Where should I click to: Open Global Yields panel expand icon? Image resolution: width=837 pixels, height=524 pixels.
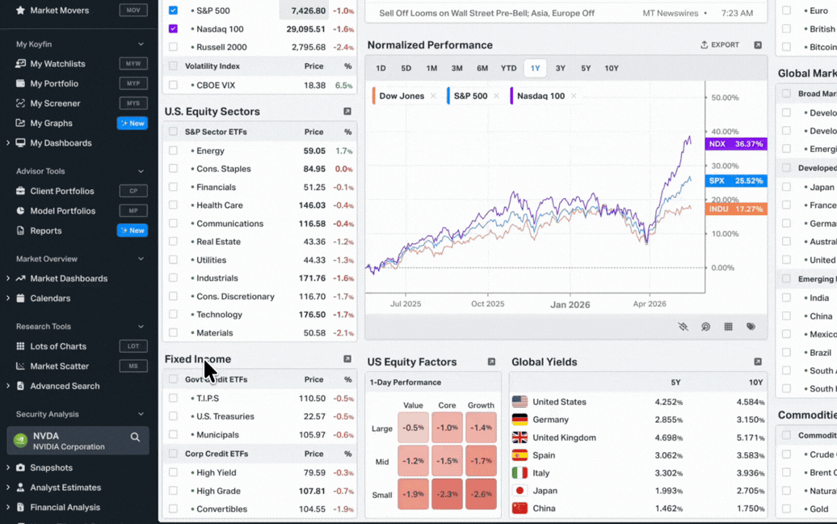758,361
